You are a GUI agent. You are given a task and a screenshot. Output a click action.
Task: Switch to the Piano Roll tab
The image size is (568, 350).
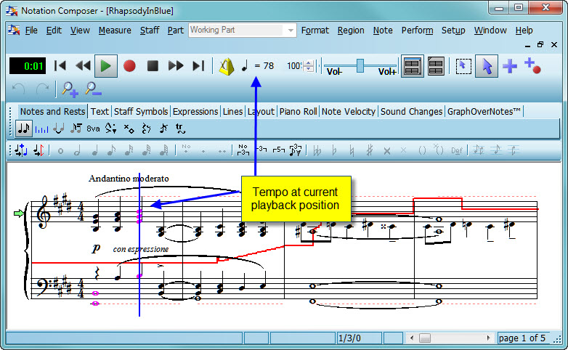click(298, 111)
